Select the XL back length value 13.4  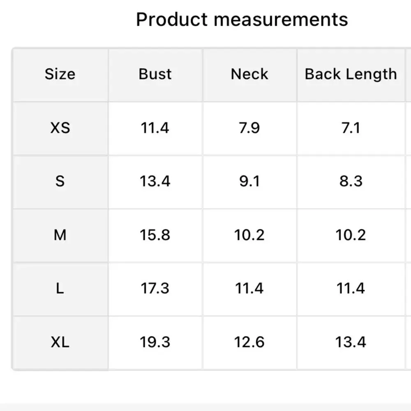click(351, 342)
